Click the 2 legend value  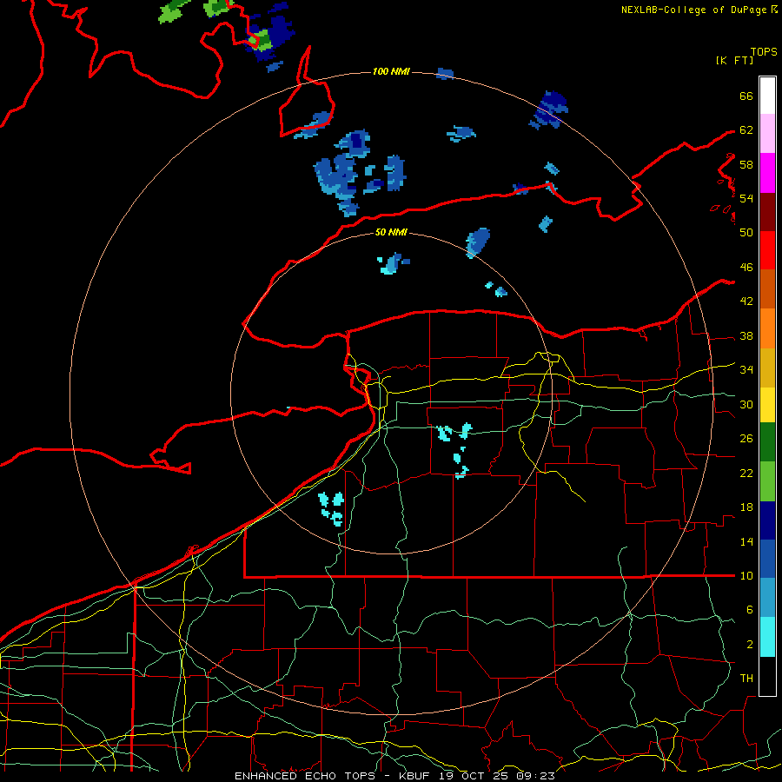pos(750,645)
